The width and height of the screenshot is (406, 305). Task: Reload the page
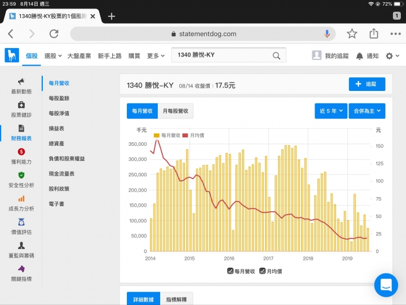pos(54,34)
